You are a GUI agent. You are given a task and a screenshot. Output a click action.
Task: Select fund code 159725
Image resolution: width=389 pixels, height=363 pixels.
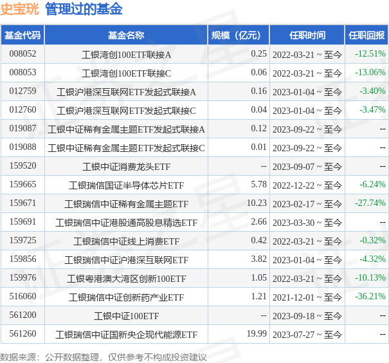coord(23,240)
